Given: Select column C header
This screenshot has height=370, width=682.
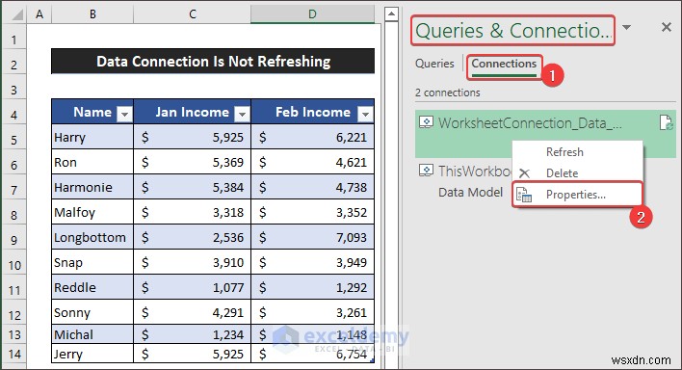Looking at the screenshot, I should pyautogui.click(x=193, y=14).
